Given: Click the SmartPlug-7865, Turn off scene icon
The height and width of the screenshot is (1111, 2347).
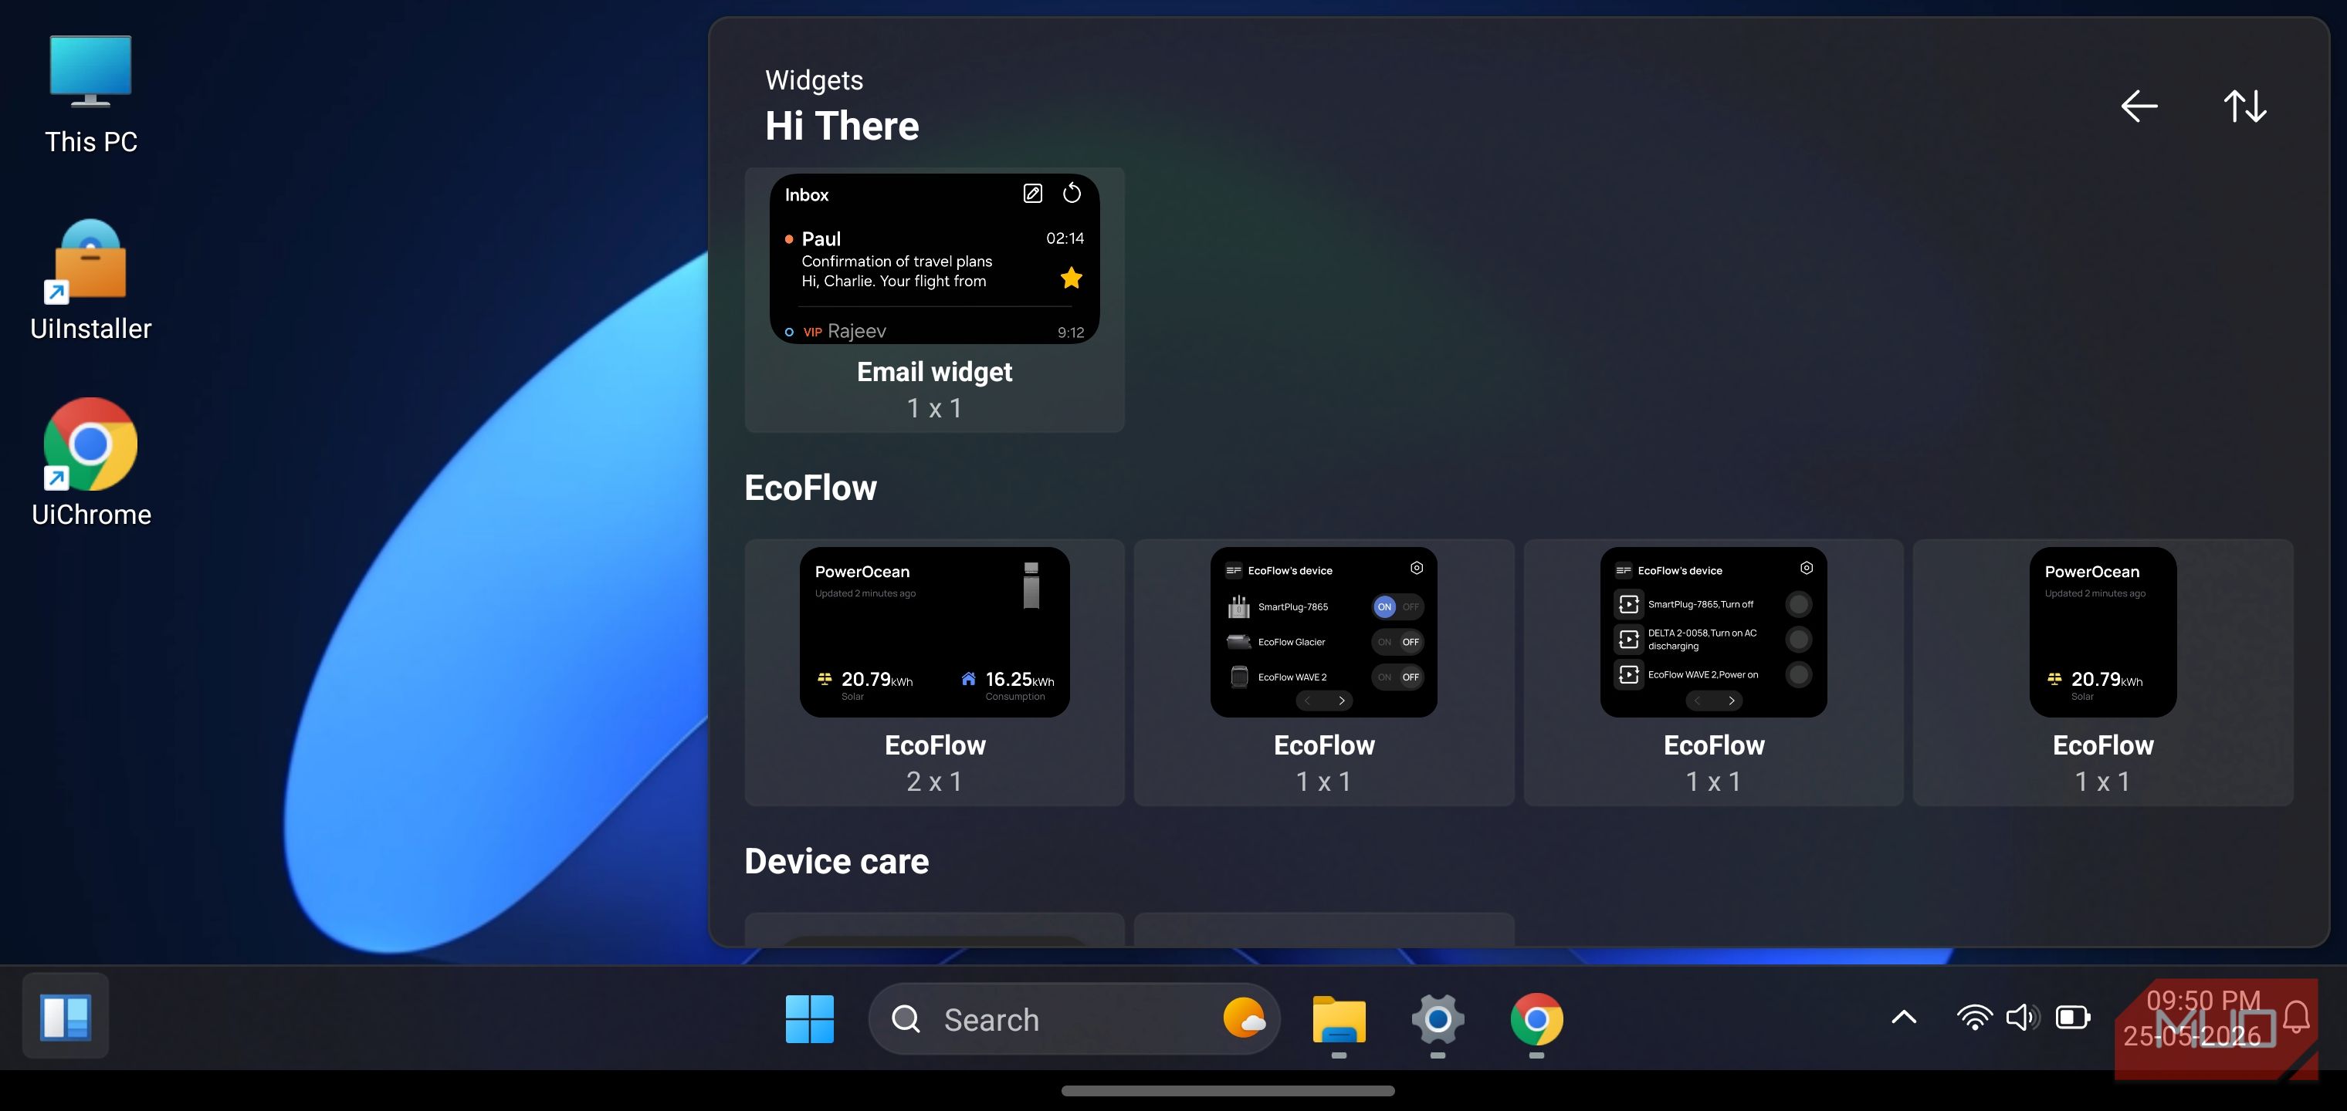Looking at the screenshot, I should coord(1629,604).
